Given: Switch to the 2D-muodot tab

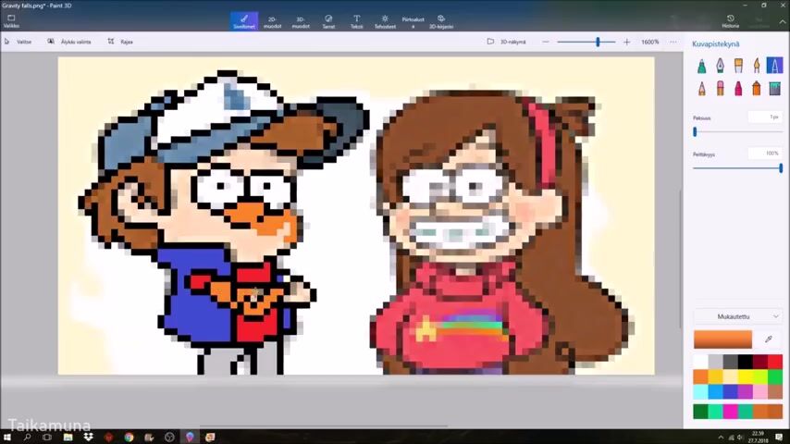Looking at the screenshot, I should [273, 21].
